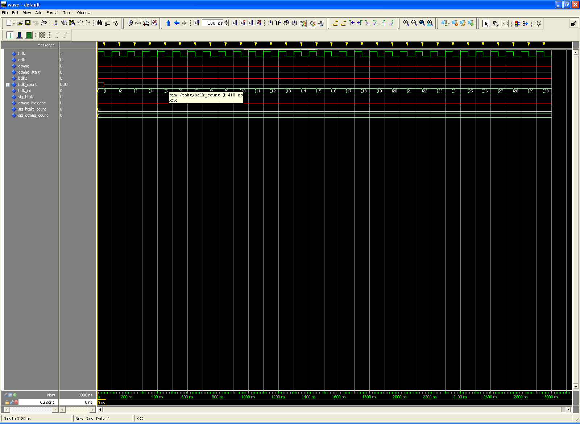580x424 pixels.
Task: Select the dtmag_freigabe signal
Action: (x=32, y=103)
